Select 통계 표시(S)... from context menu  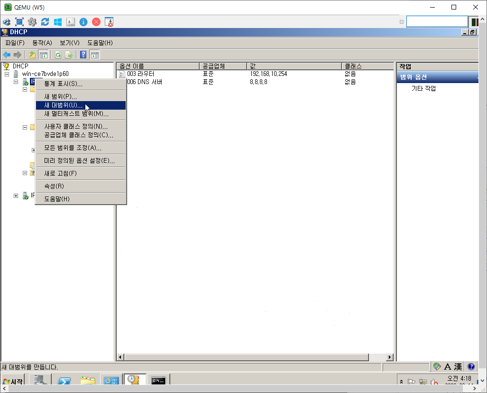[81, 84]
